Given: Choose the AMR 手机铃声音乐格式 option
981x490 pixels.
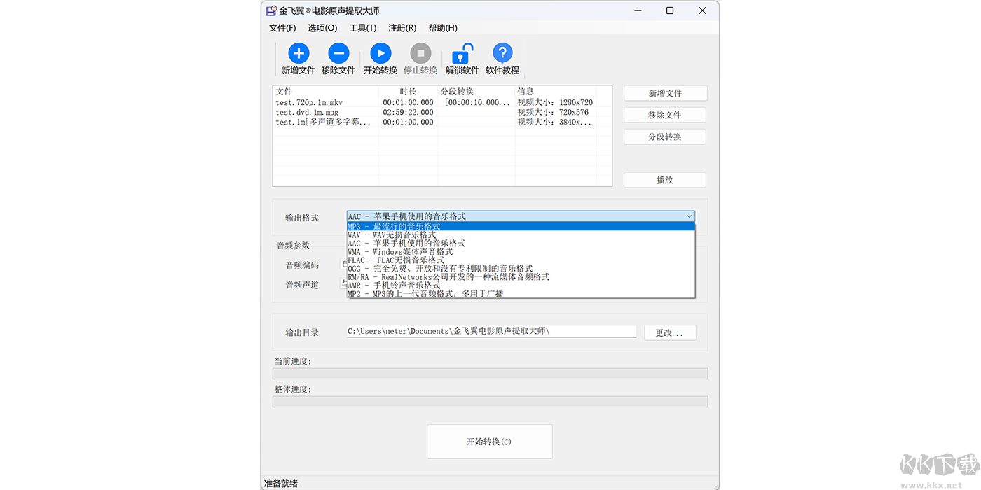Looking at the screenshot, I should 420,285.
